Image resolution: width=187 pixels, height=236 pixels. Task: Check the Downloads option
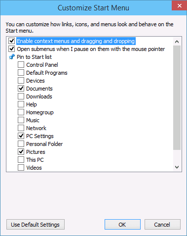pos(21,96)
